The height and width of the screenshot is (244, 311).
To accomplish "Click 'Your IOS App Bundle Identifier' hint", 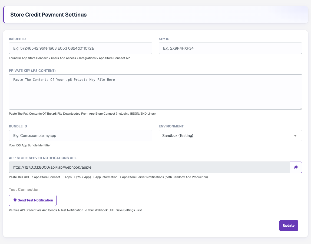I will [x=30, y=145].
